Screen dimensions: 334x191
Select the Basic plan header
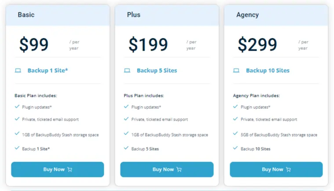pyautogui.click(x=58, y=15)
